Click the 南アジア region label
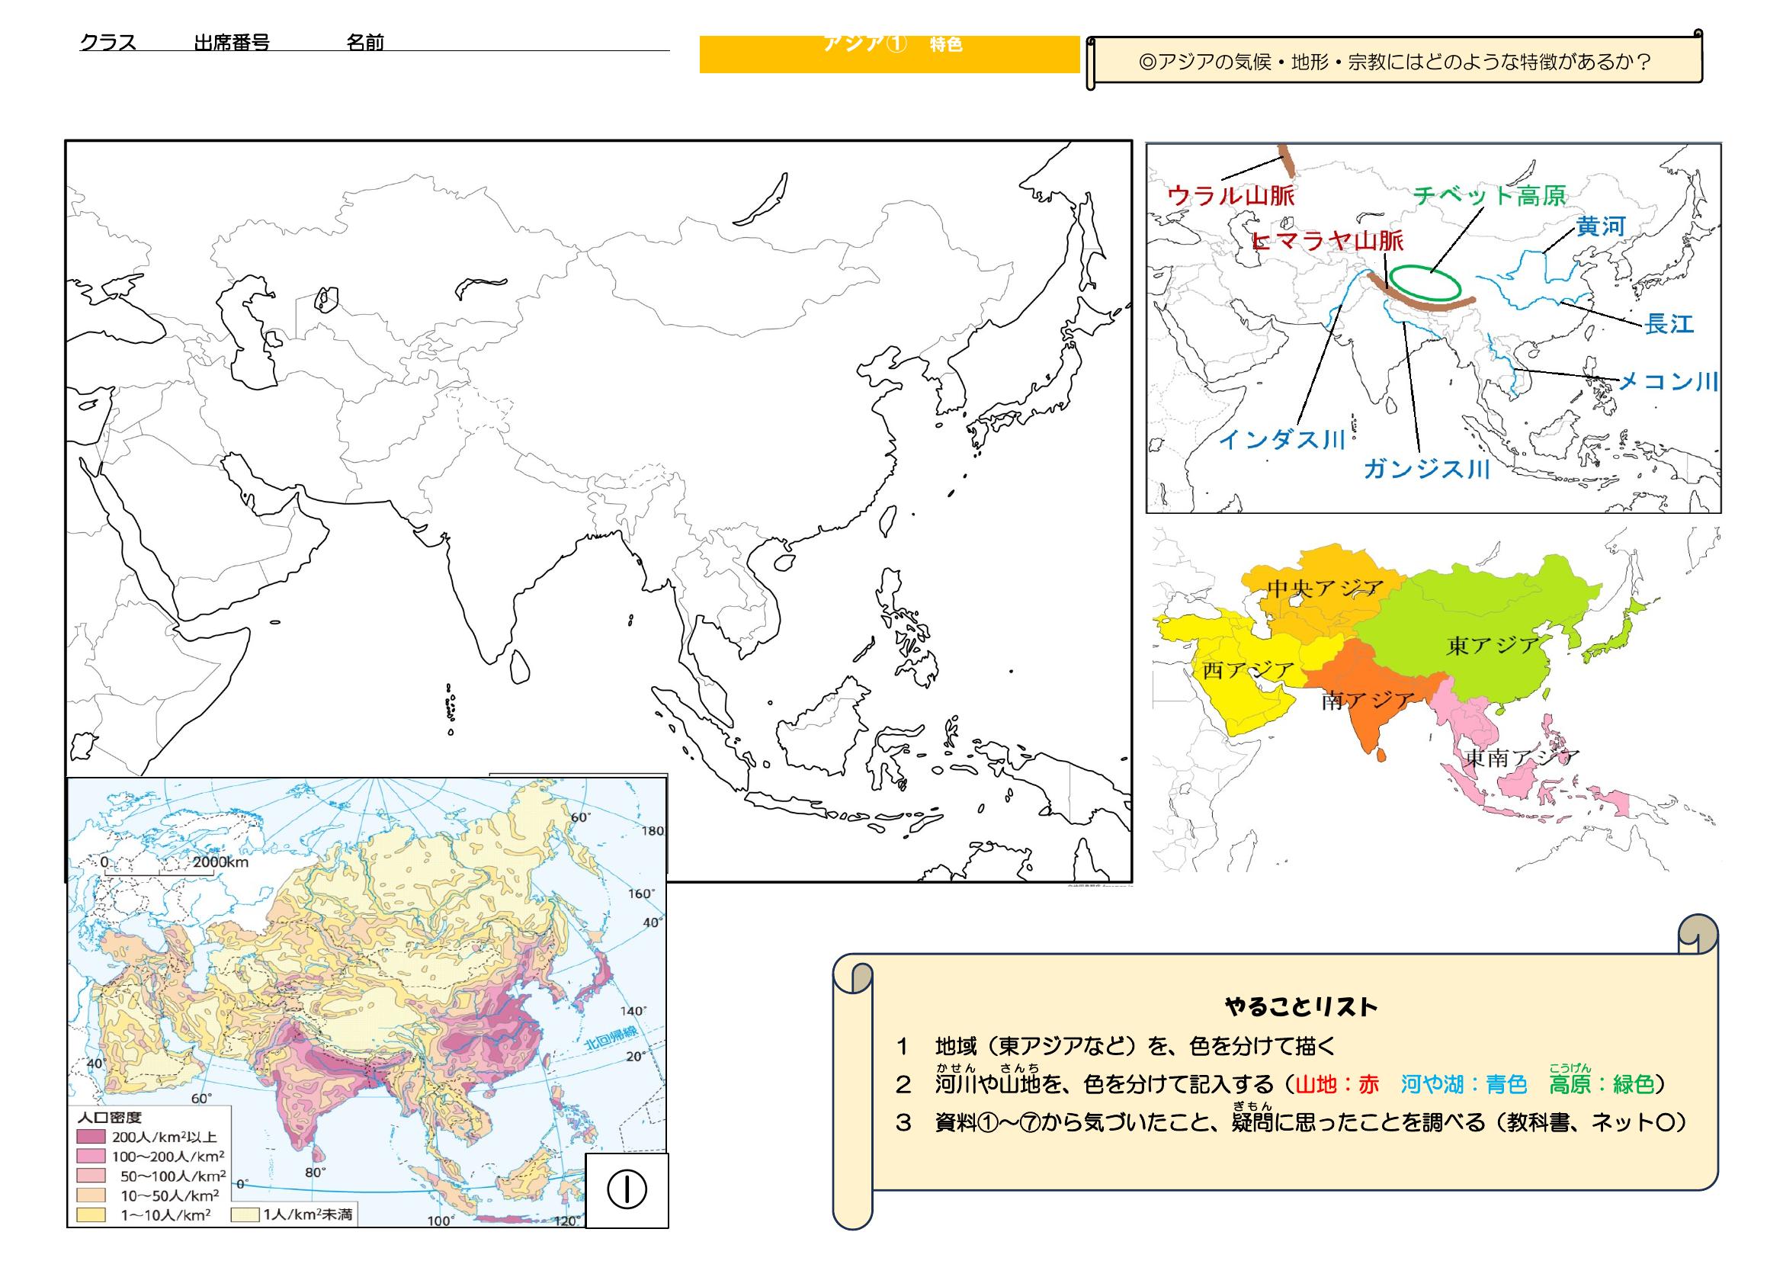Screen dimensions: 1783x1261 click(x=1368, y=701)
